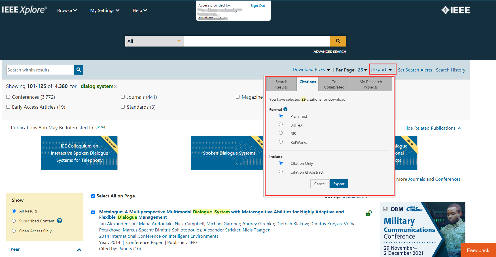Toggle the Standards (3) checkbox
The height and width of the screenshot is (257, 496).
click(123, 107)
